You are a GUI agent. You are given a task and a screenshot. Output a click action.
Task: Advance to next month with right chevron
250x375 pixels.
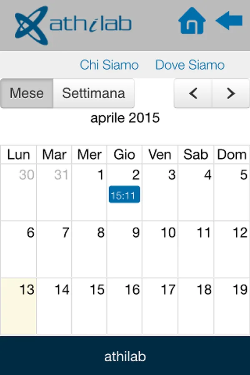coord(231,93)
